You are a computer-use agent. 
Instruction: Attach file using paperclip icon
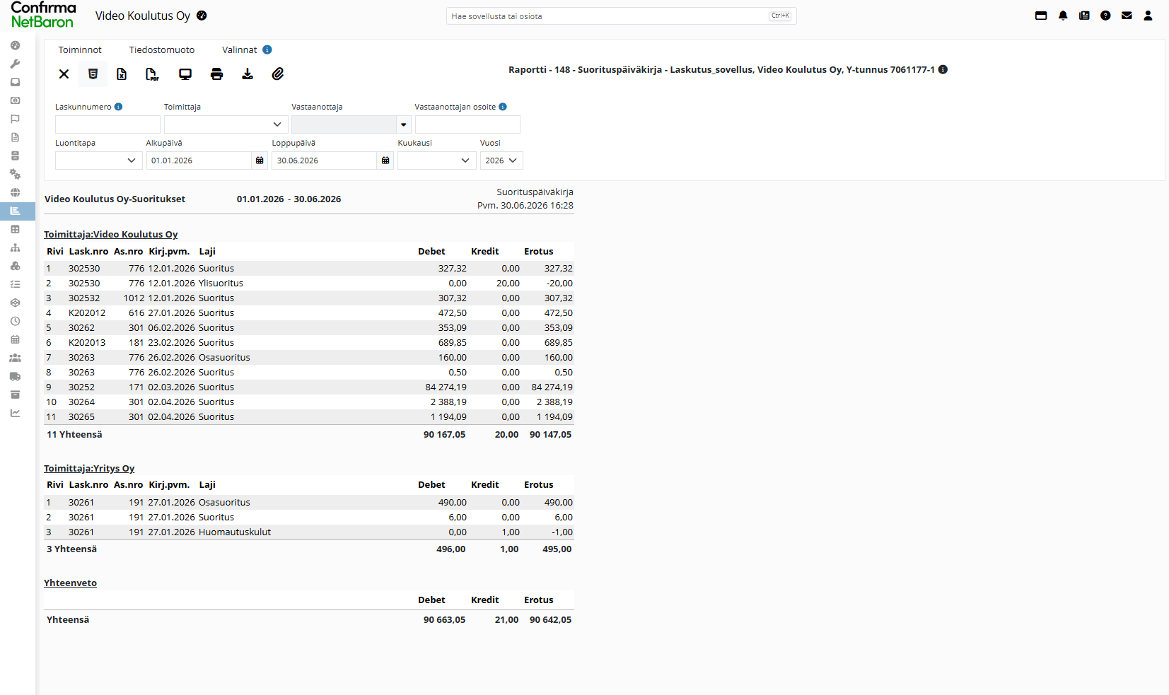[278, 74]
